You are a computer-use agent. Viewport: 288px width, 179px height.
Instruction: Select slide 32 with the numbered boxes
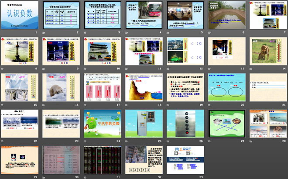[142, 160]
